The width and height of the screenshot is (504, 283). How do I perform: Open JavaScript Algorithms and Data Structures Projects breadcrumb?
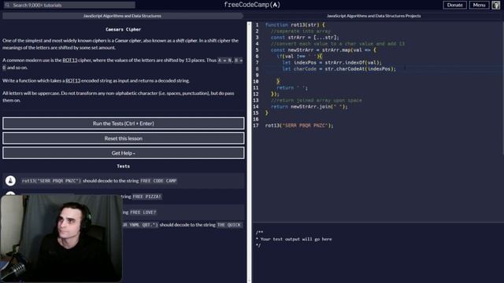tap(374, 16)
